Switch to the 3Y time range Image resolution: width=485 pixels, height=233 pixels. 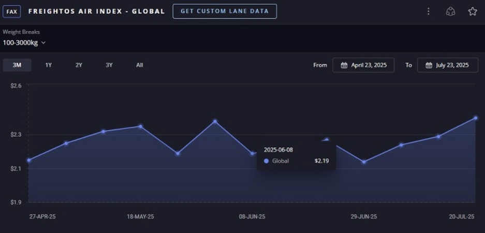coord(109,65)
